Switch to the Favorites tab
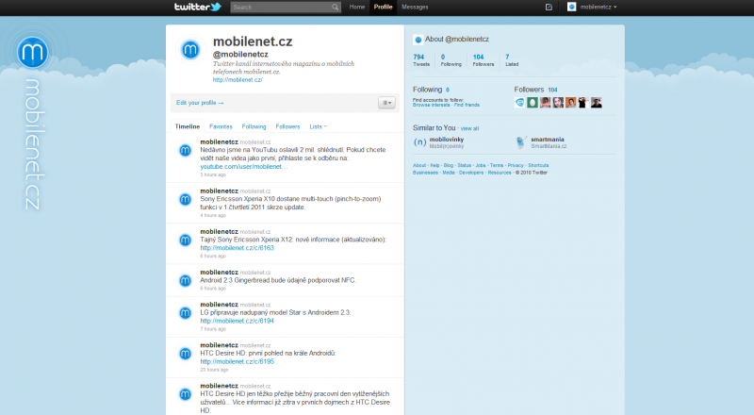This screenshot has width=754, height=415. (221, 125)
